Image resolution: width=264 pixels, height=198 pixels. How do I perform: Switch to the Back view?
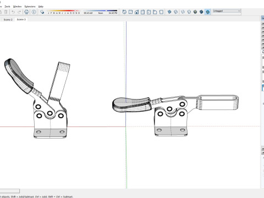[x=148, y=12]
